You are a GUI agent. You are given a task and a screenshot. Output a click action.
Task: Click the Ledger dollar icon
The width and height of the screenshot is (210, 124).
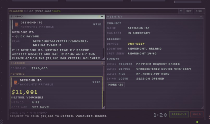11,63
